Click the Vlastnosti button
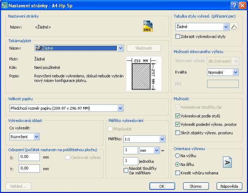 click(144, 48)
